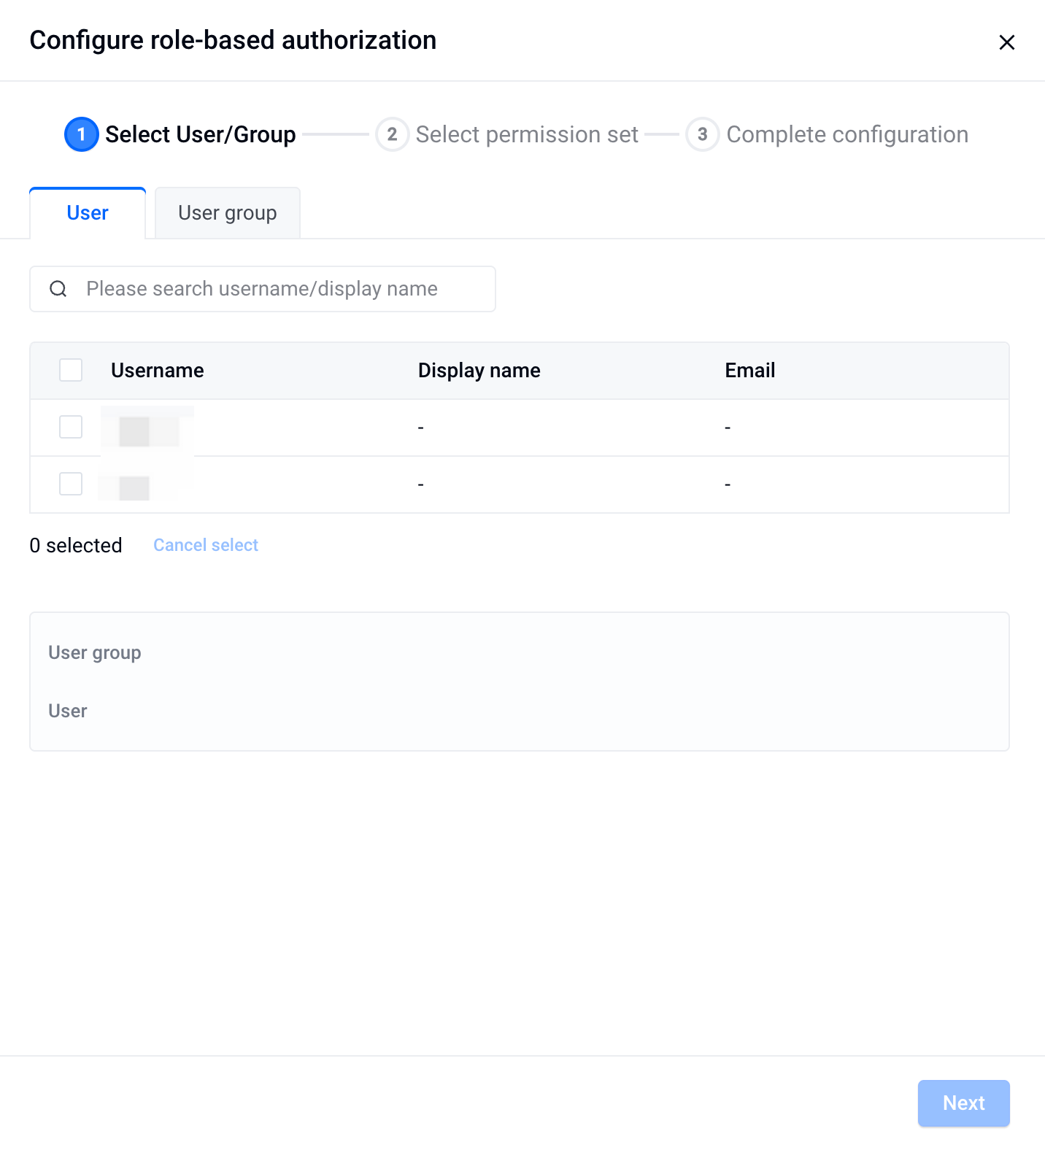Check the first user row checkbox
This screenshot has width=1045, height=1150.
(71, 427)
